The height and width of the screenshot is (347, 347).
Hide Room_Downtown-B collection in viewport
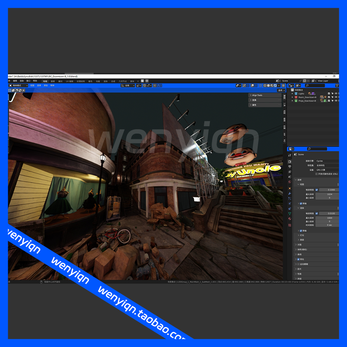[x=336, y=97]
